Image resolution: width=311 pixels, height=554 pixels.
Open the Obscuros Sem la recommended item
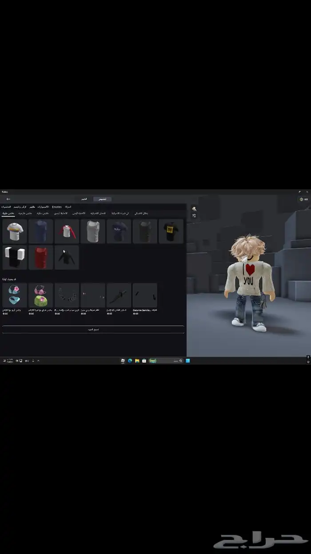145,295
